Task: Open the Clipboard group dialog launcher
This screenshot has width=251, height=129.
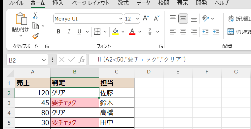Action: point(47,46)
